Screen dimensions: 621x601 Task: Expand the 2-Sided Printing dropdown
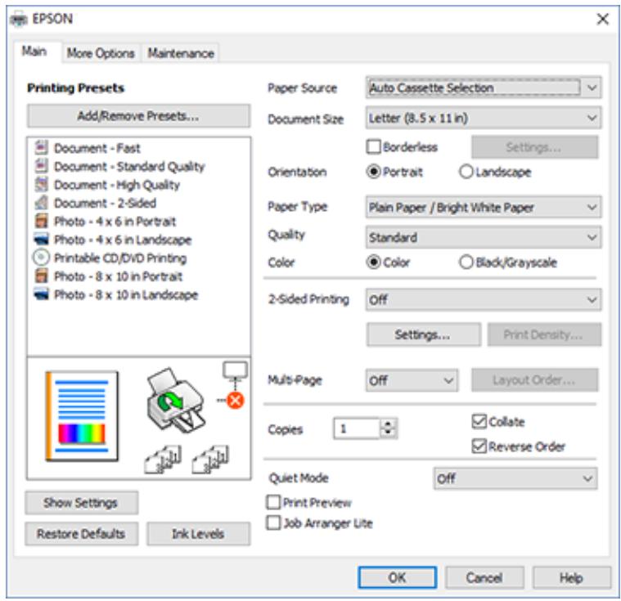[x=484, y=299]
